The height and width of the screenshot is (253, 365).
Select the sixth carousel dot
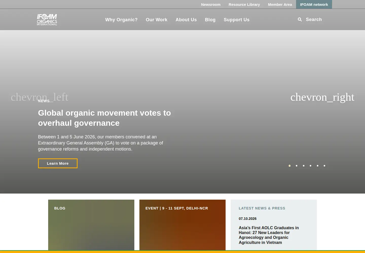pos(324,166)
